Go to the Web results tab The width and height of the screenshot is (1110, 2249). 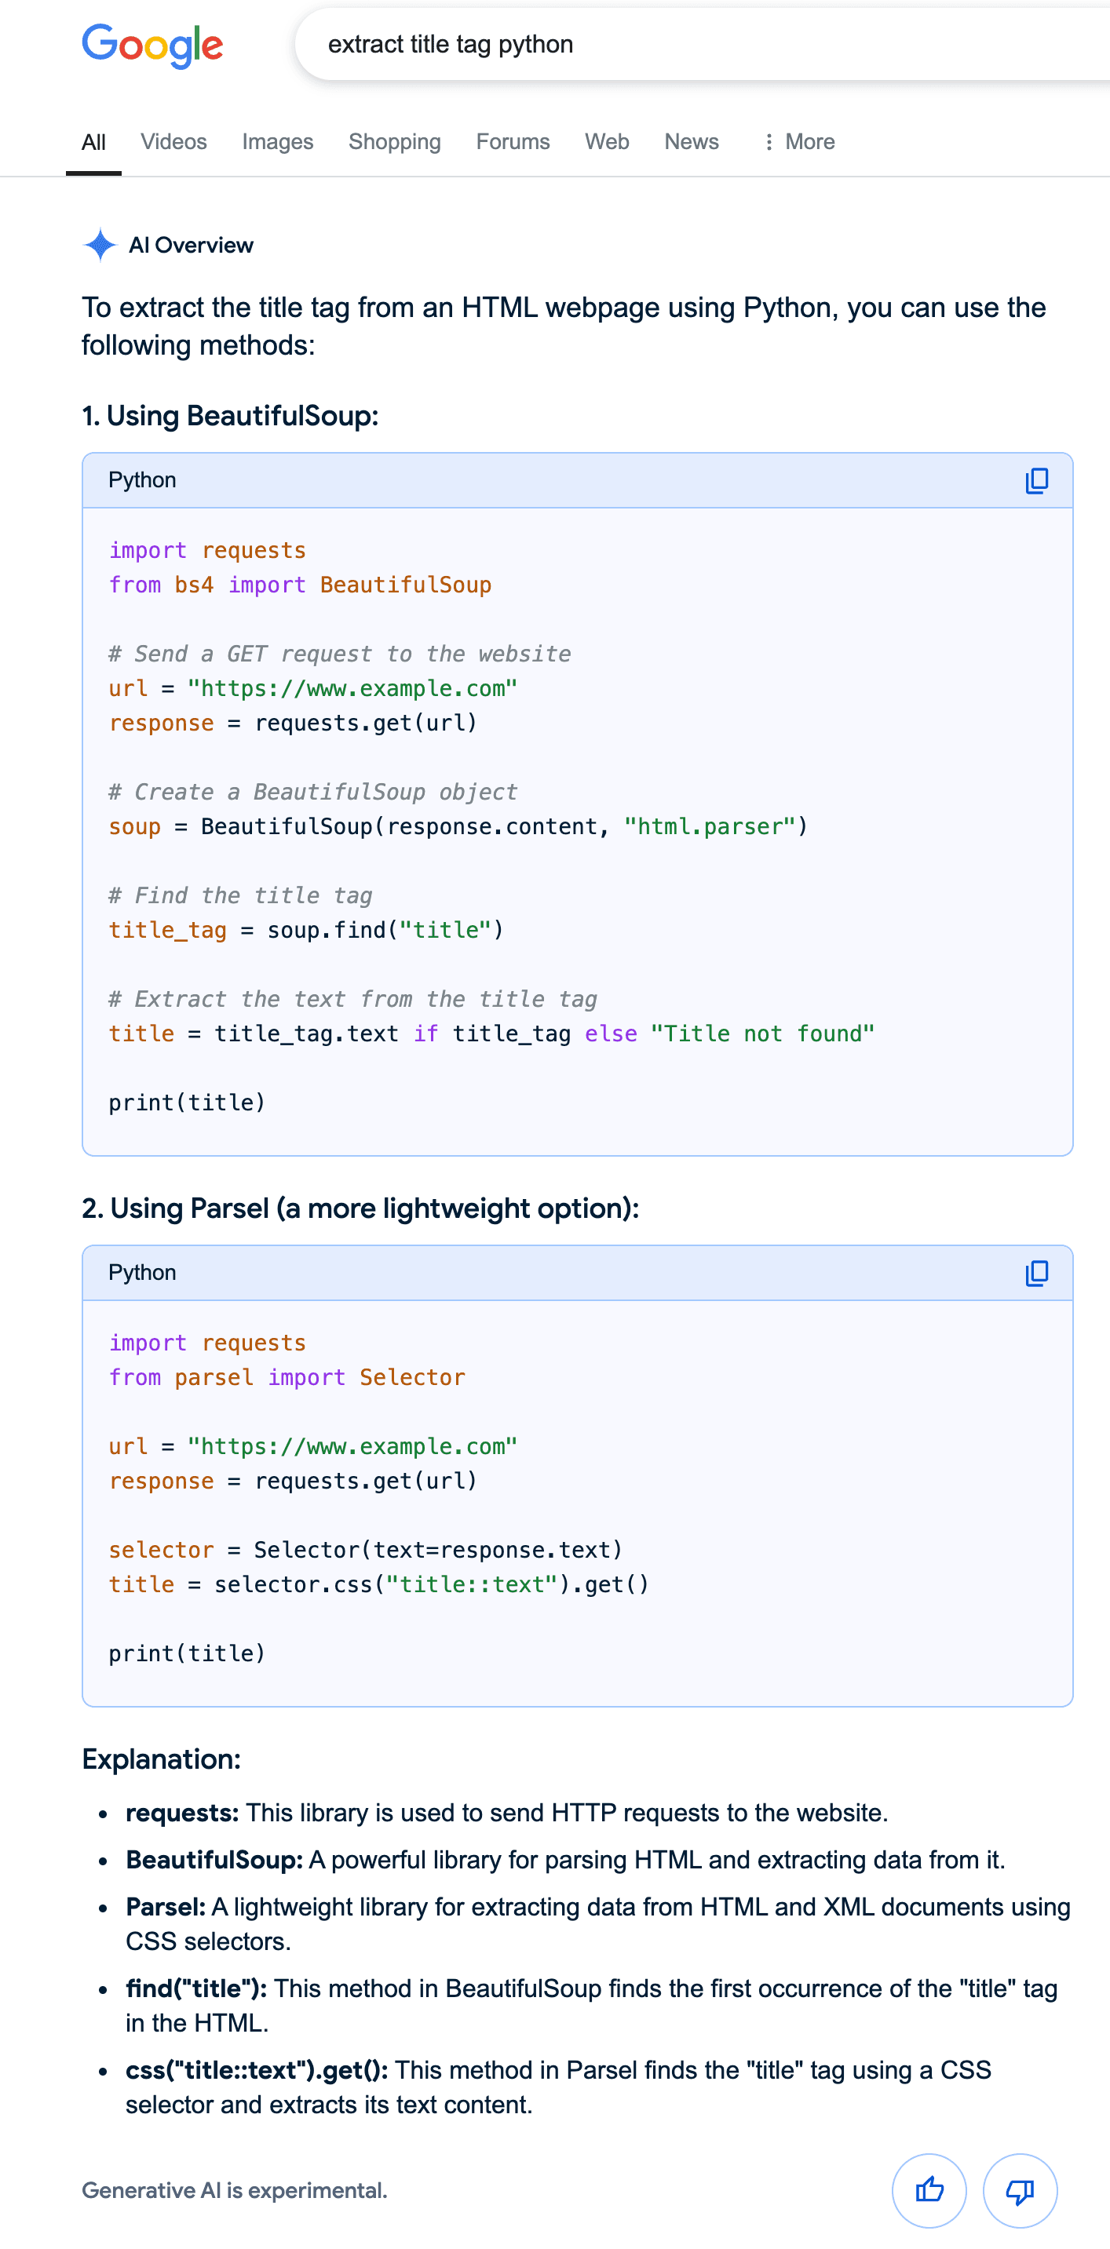click(607, 141)
